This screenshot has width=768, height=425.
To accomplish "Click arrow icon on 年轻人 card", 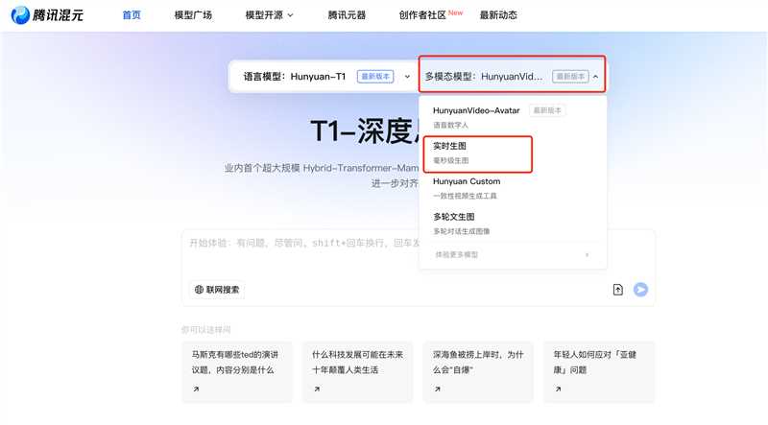I will click(558, 389).
